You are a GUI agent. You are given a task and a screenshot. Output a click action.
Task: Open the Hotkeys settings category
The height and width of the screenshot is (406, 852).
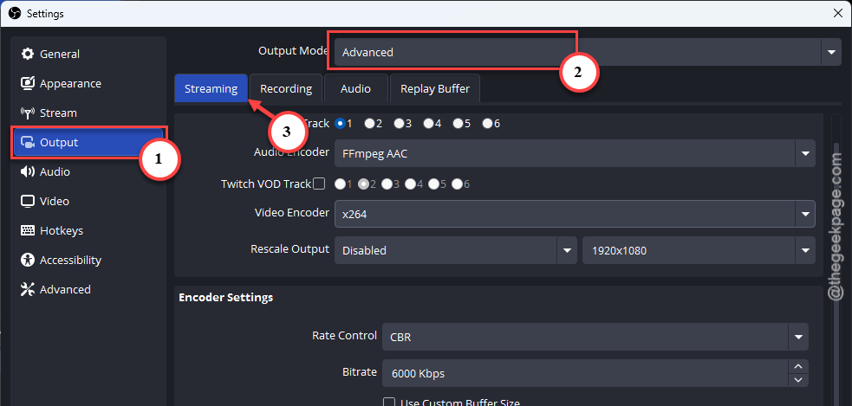tap(89, 230)
